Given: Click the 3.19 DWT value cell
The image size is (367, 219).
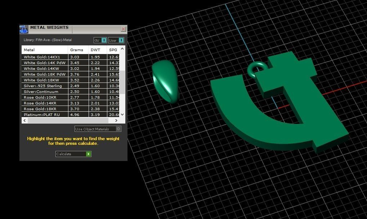Looking at the screenshot, I should click(98, 115).
